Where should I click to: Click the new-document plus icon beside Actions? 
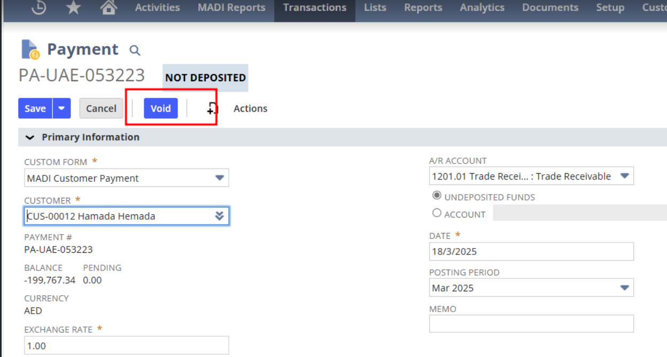point(212,108)
